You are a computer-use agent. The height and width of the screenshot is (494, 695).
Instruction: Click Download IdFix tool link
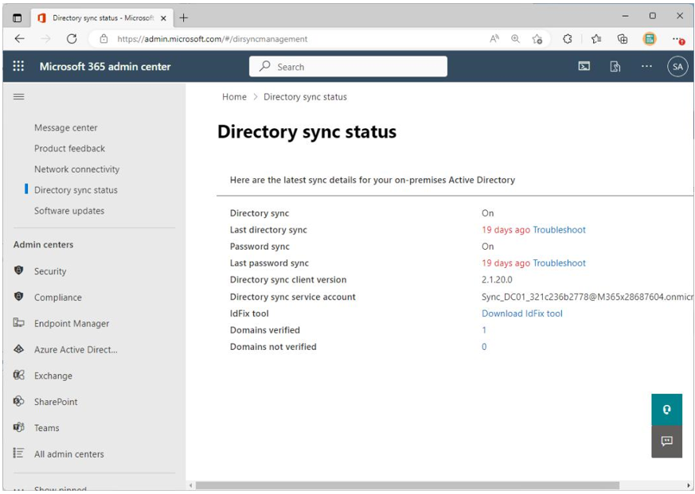pos(521,313)
